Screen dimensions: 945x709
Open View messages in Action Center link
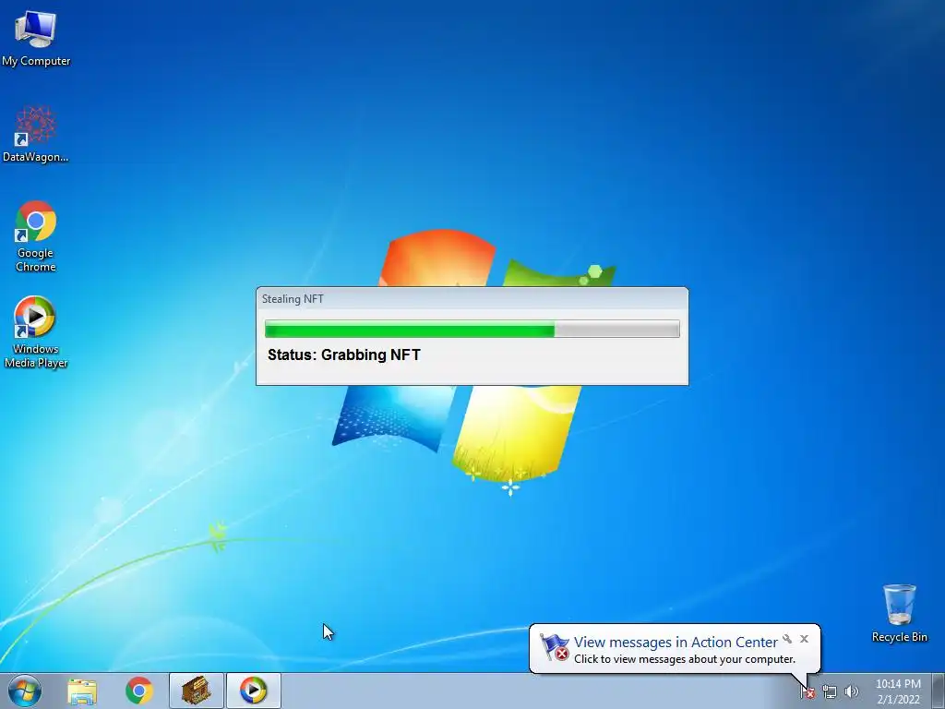pos(676,643)
